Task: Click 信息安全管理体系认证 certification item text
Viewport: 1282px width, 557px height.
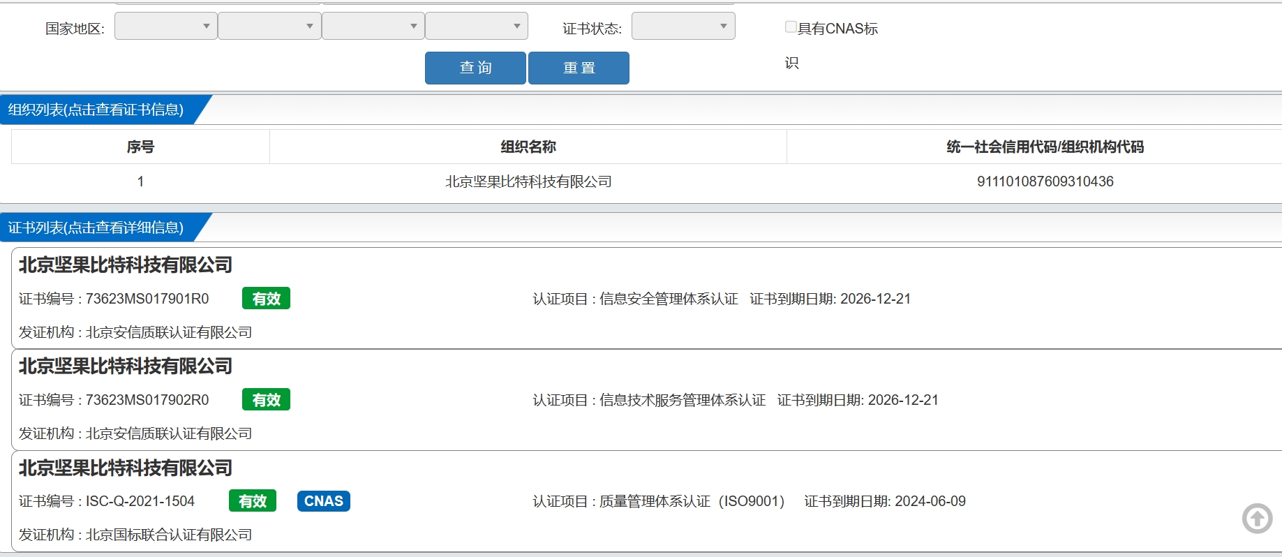Action: point(669,299)
